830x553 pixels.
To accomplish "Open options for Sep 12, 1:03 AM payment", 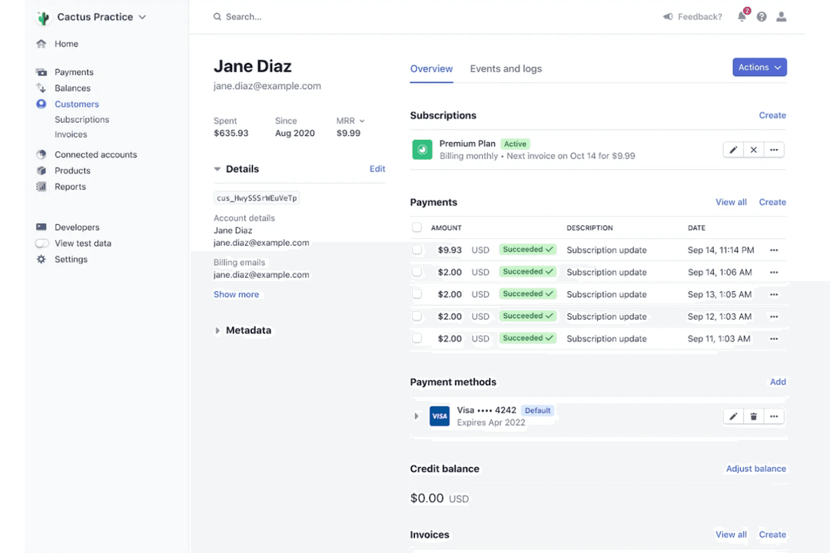I will point(774,316).
